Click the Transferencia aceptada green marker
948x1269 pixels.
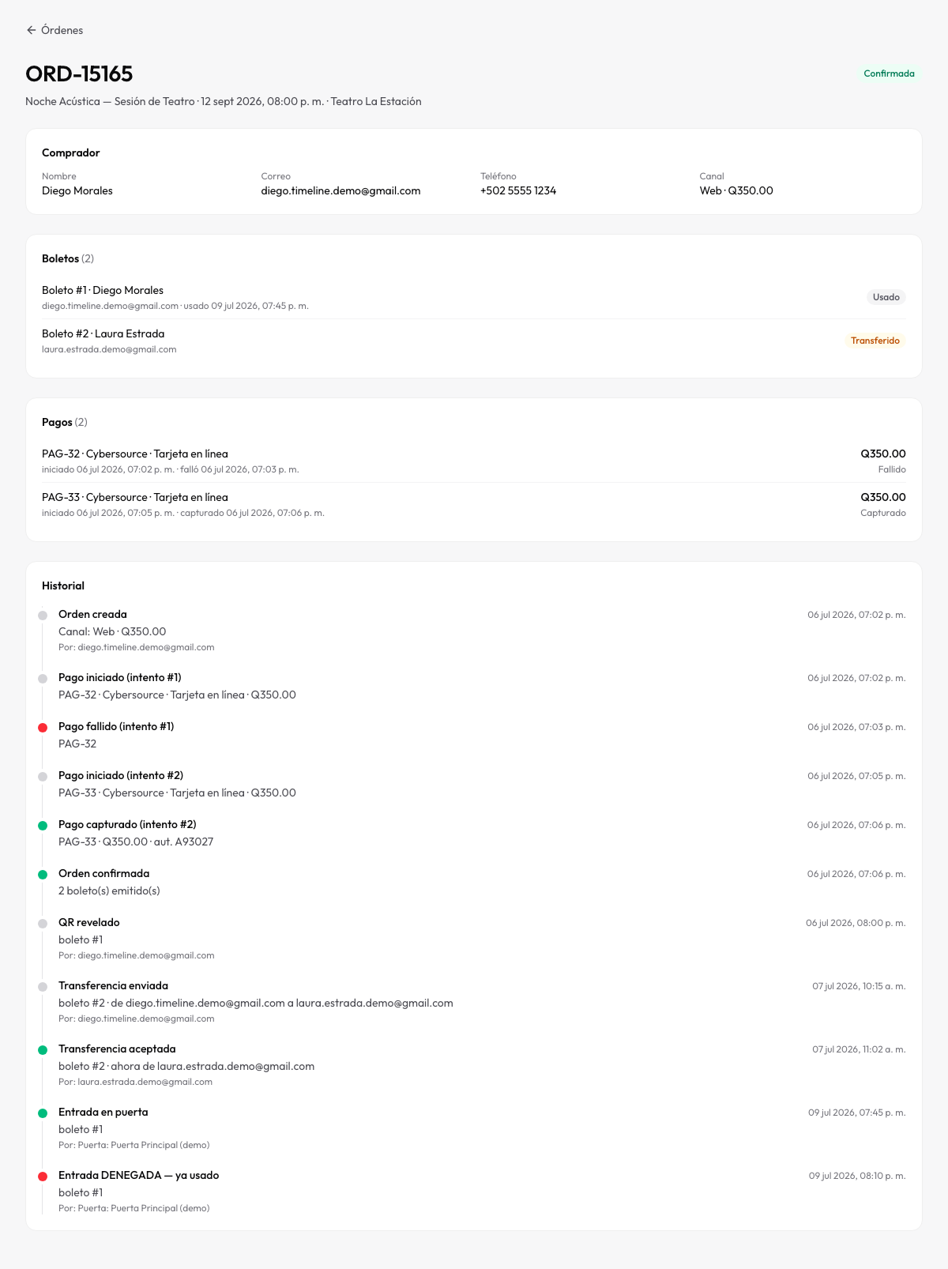tap(43, 1050)
